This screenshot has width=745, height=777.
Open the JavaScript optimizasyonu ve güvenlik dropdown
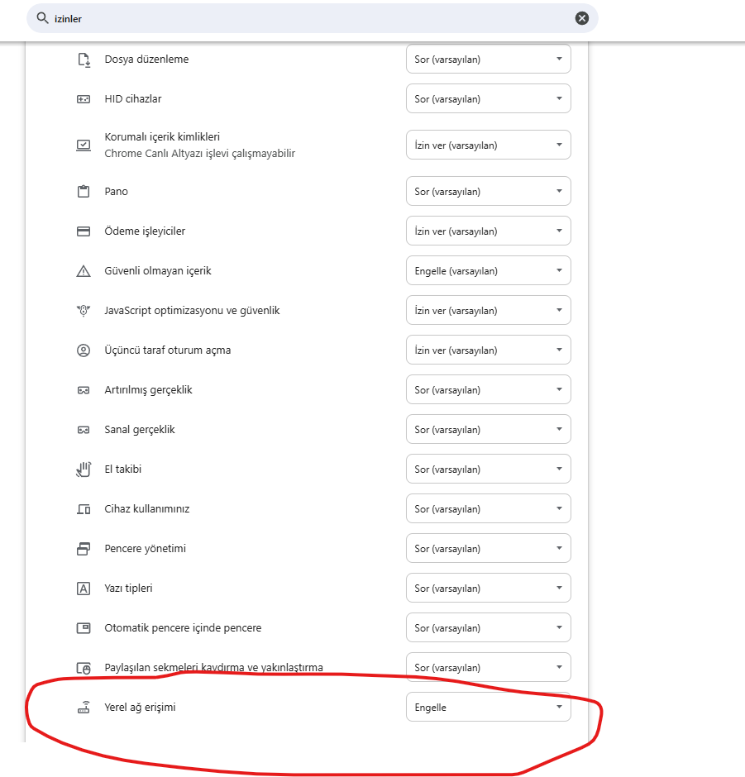pos(488,311)
